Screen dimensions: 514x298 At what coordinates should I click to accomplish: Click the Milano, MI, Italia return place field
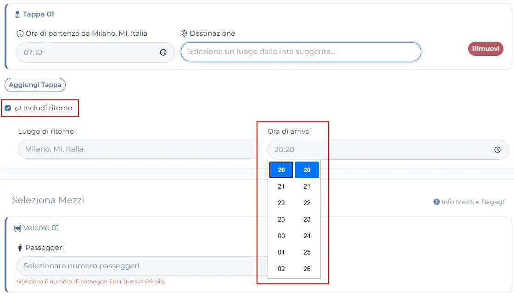139,149
